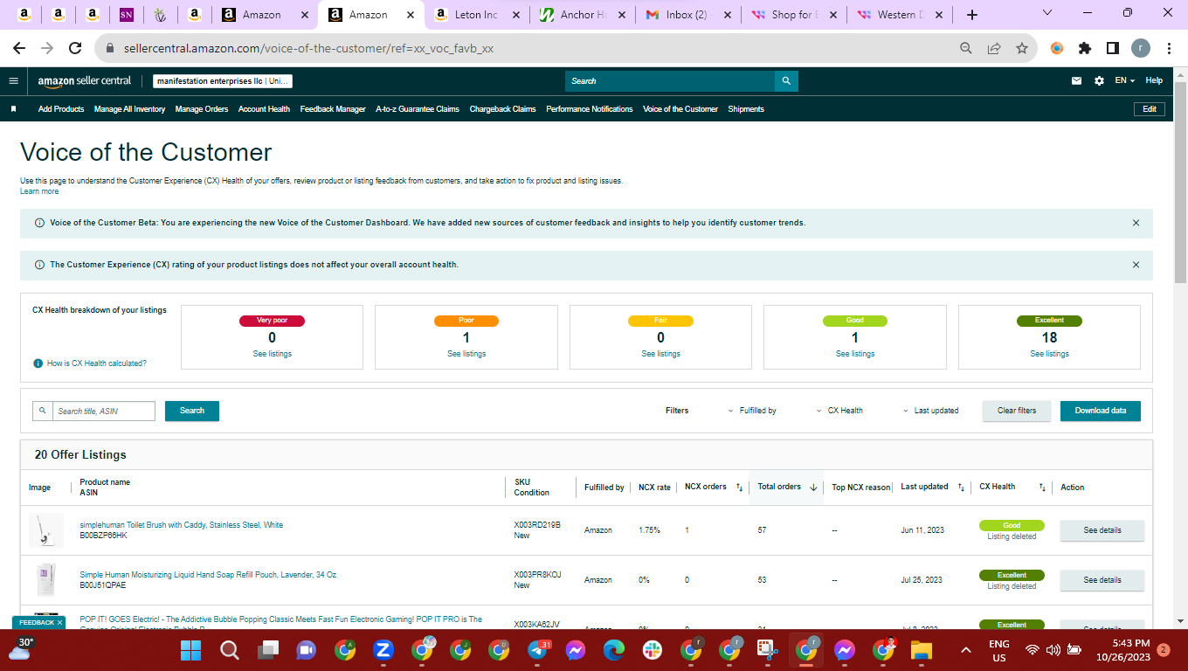See details for Hand Soap Refill Pouch row

click(1102, 580)
